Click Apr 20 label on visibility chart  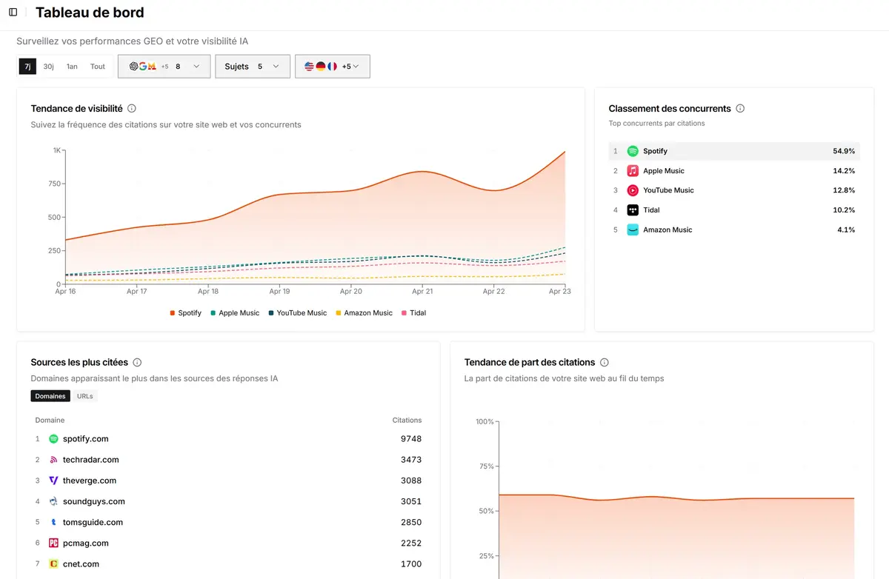(x=351, y=292)
